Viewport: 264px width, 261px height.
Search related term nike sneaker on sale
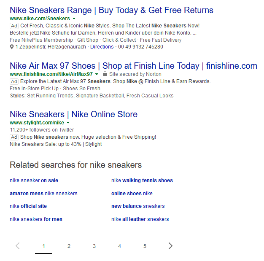pyautogui.click(x=34, y=180)
